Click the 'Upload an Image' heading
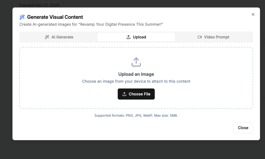Viewport: 265px width, 159px height. coord(136,74)
